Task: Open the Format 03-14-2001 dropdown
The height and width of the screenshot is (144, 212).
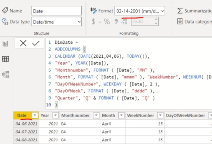Action: tap(140, 10)
